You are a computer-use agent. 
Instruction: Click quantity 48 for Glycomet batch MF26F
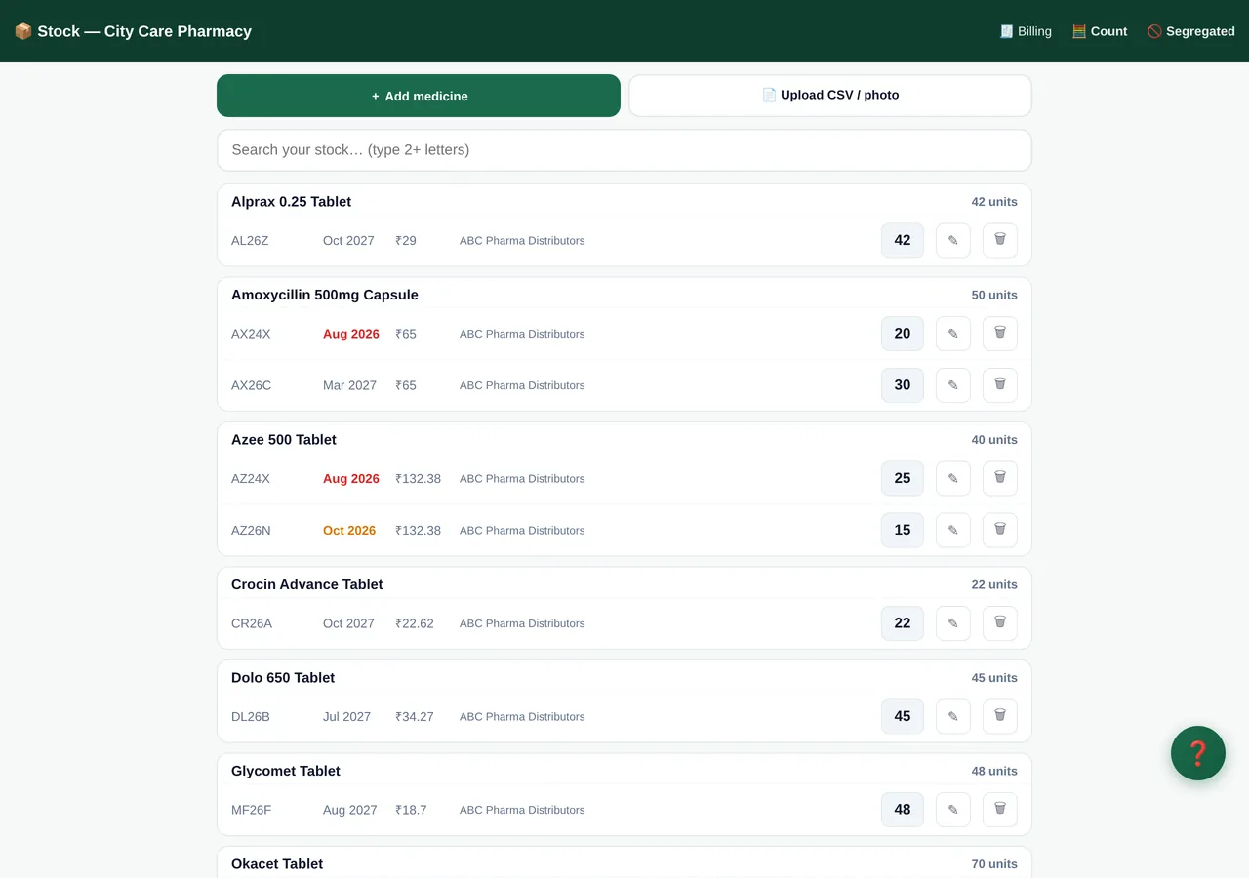903,810
